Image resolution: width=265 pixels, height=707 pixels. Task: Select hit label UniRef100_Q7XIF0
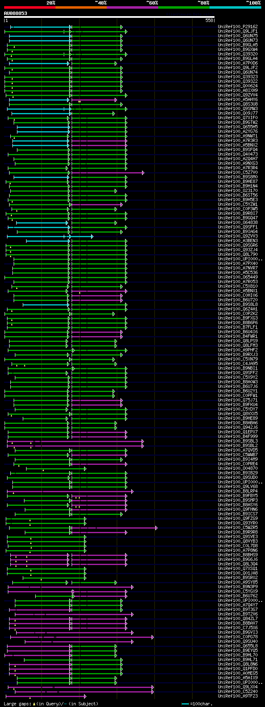(x=238, y=118)
